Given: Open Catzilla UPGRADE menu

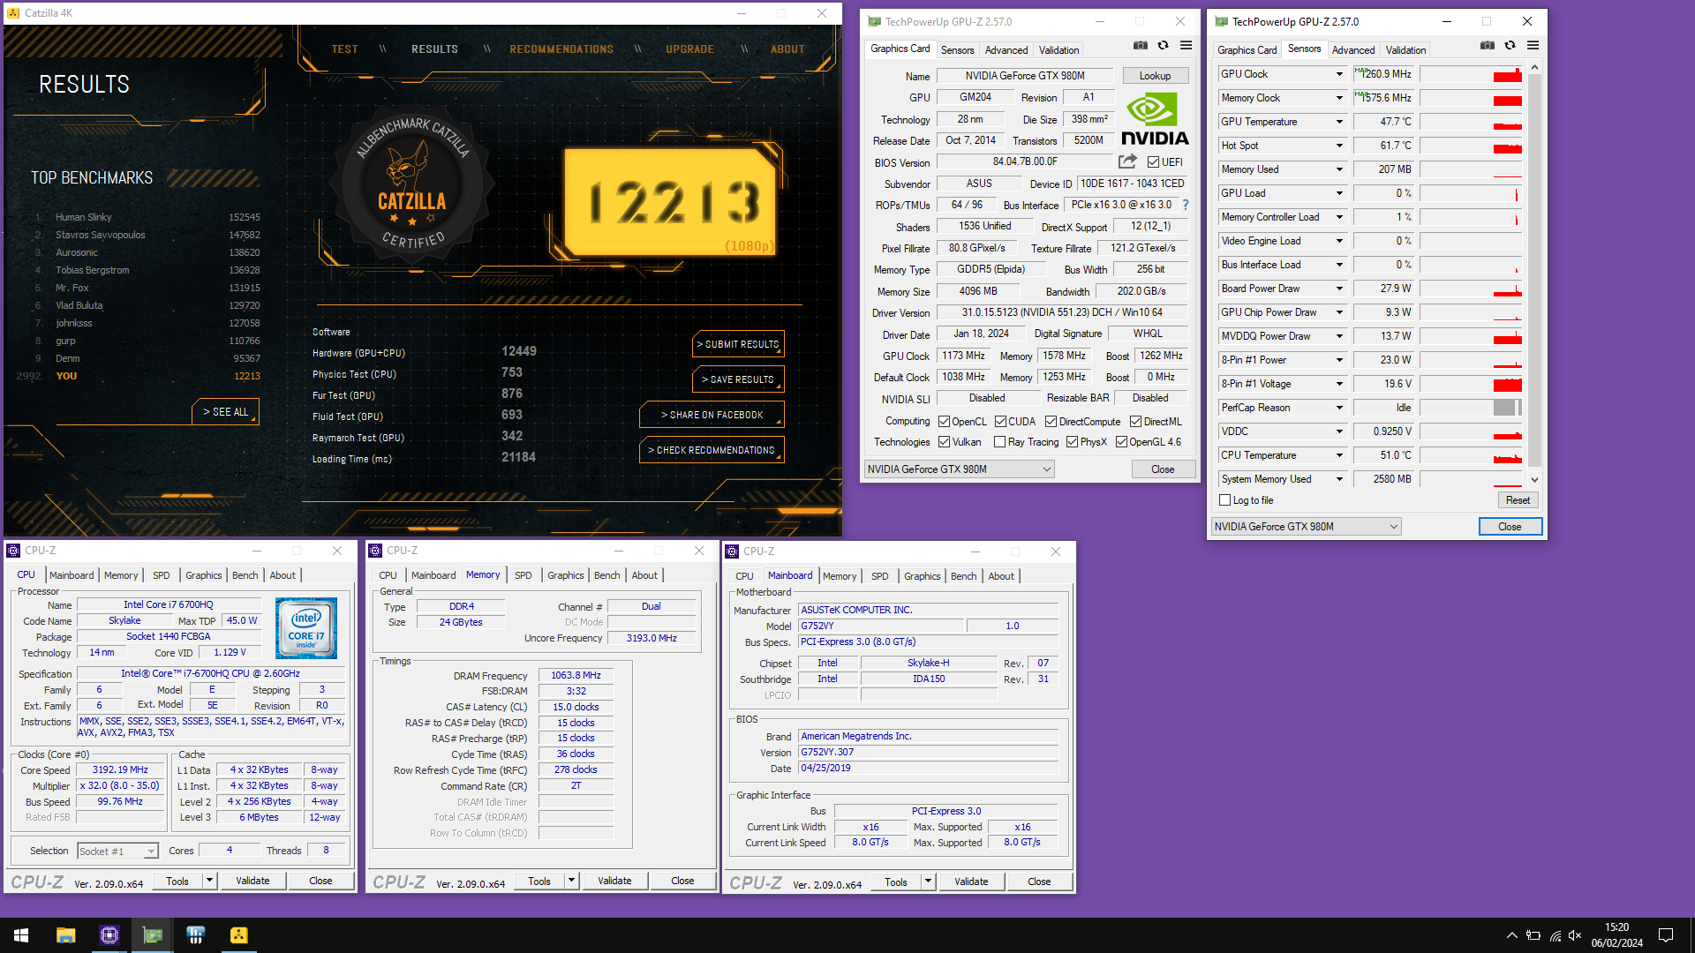Looking at the screenshot, I should coord(689,49).
